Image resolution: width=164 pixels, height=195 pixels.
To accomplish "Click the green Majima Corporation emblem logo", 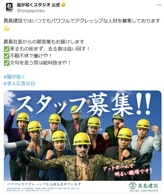I will point(132,186).
